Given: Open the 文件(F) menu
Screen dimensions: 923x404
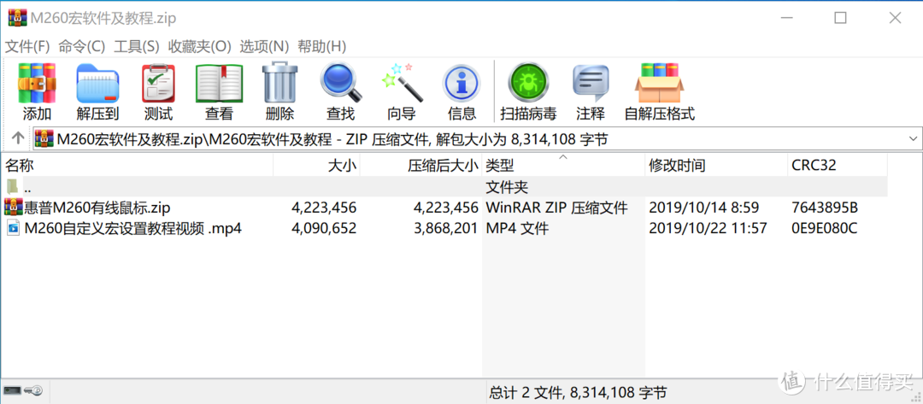Looking at the screenshot, I should (x=27, y=46).
